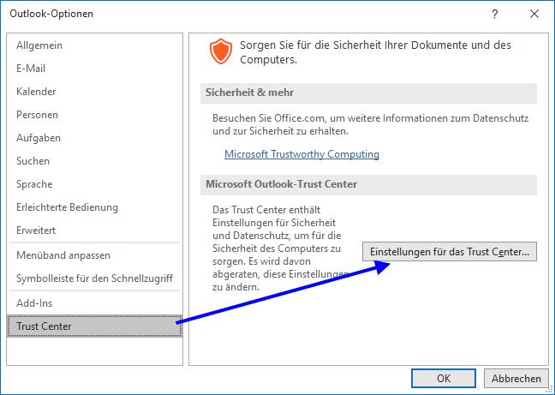
Task: Open the Add-Ins category
Action: coord(34,303)
